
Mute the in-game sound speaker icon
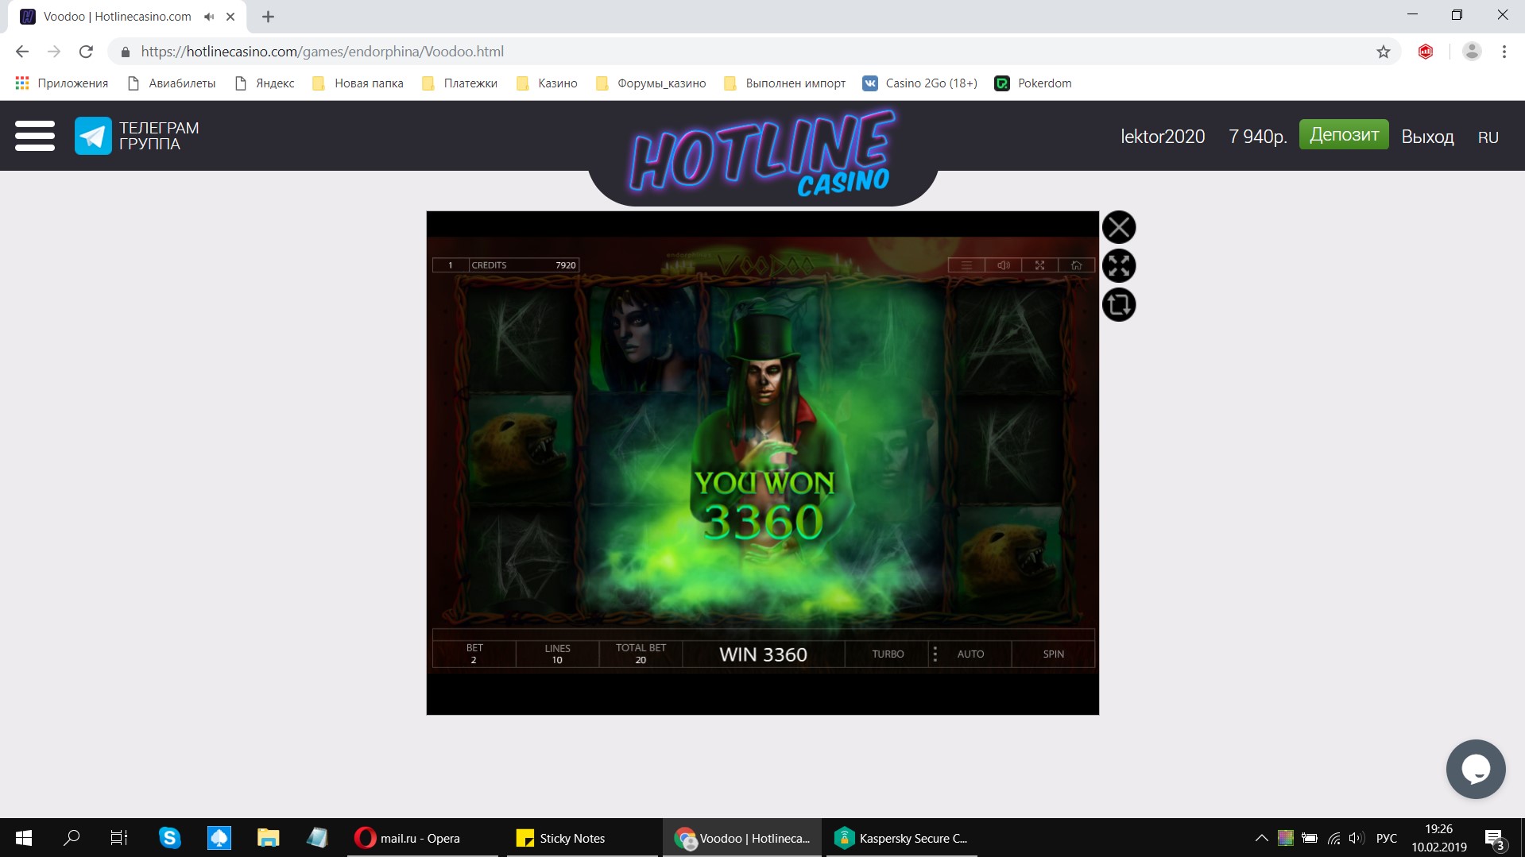1003,265
